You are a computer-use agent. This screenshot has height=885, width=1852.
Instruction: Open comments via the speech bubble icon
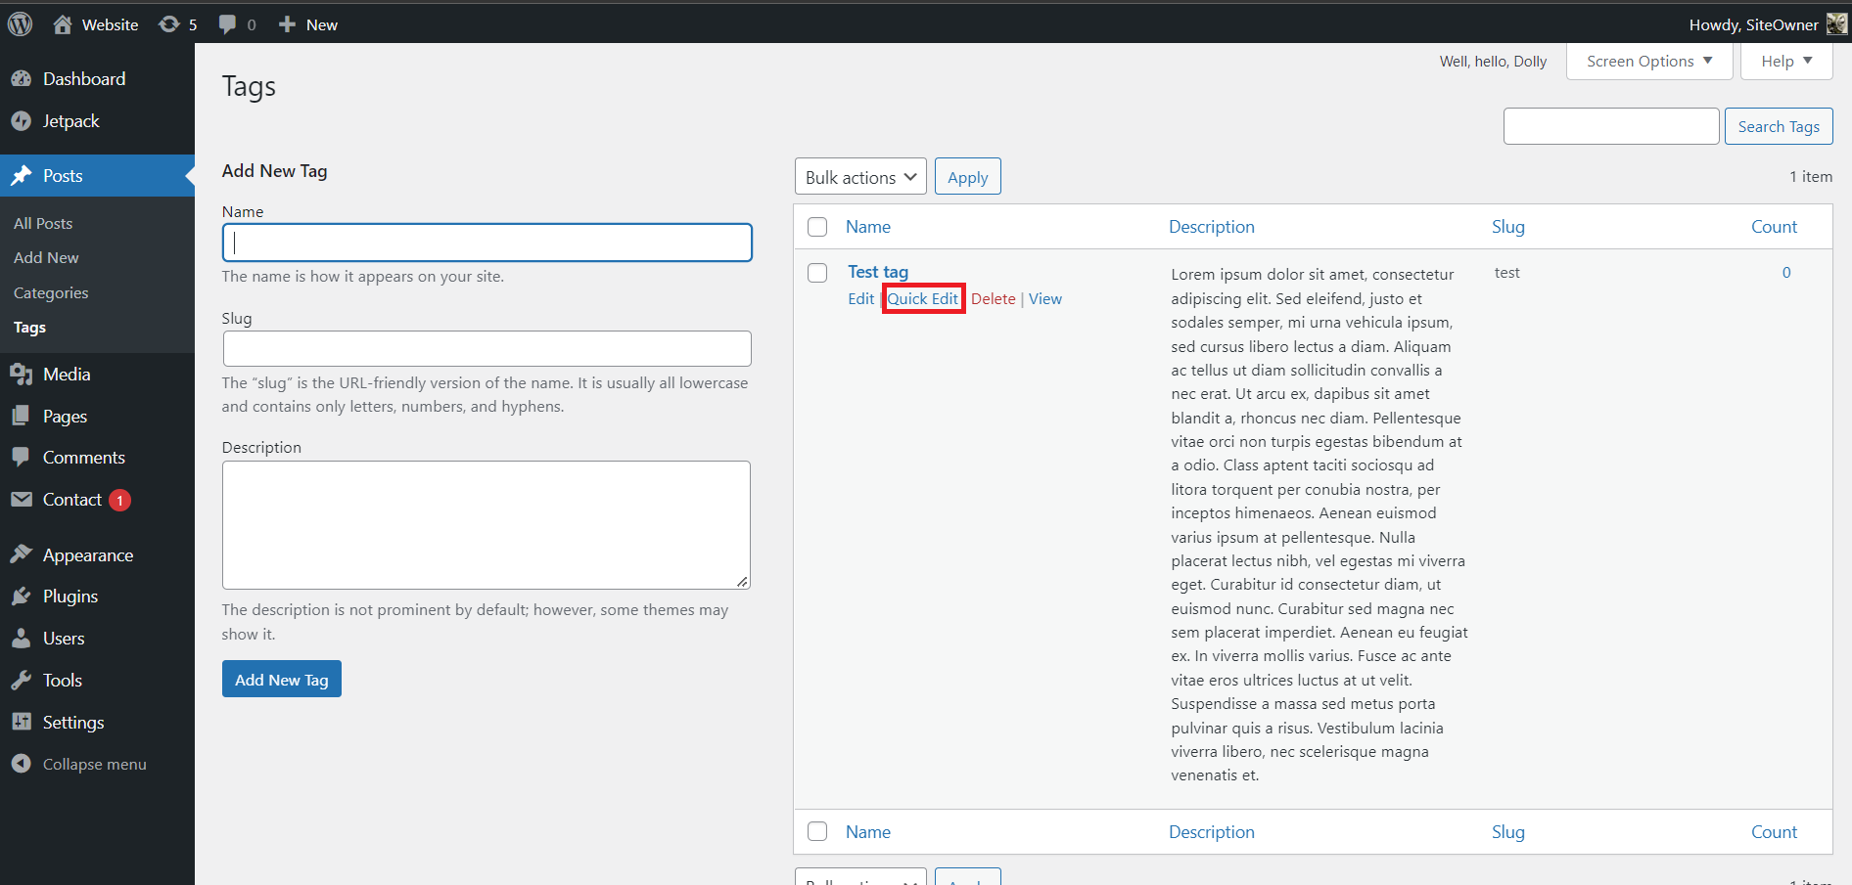pyautogui.click(x=228, y=23)
